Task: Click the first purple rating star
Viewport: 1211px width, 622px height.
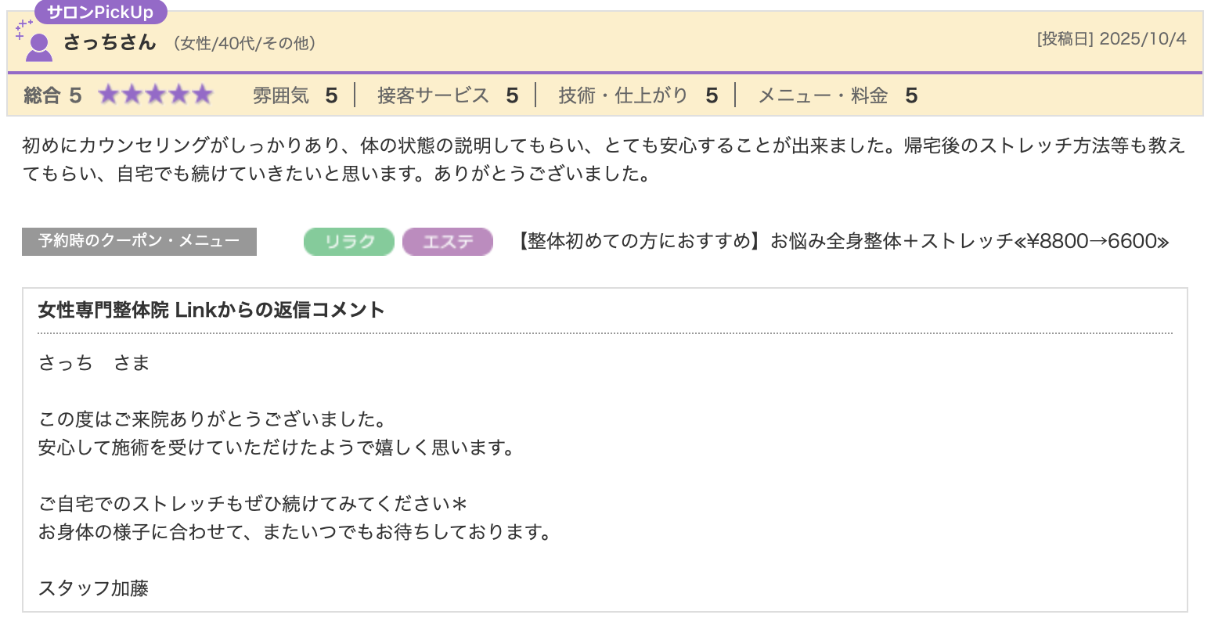Action: [x=108, y=95]
